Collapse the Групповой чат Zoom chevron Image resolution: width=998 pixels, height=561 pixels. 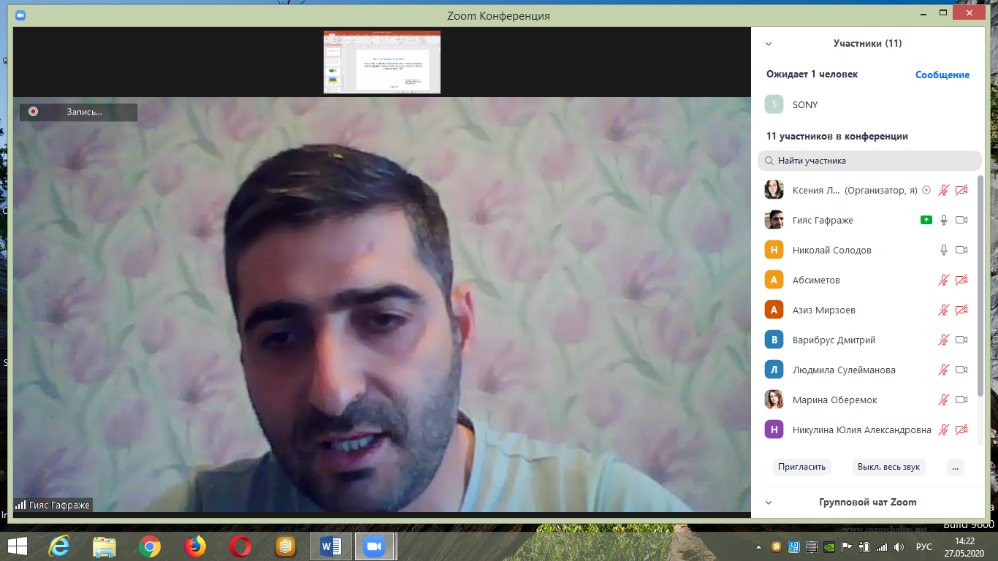click(769, 503)
